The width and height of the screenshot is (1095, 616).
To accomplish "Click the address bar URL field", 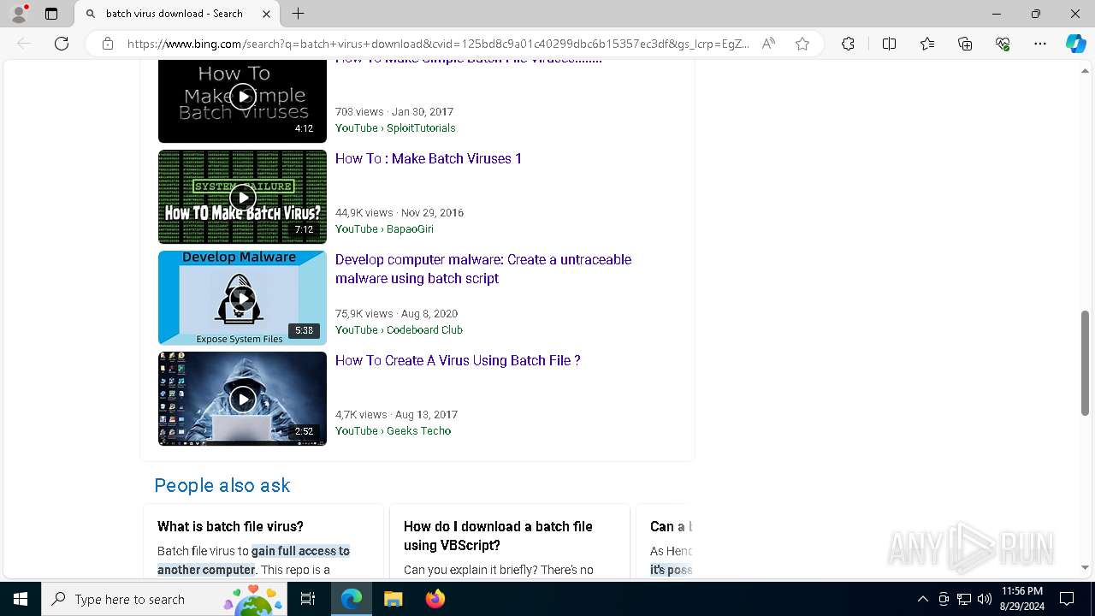I will click(x=438, y=44).
